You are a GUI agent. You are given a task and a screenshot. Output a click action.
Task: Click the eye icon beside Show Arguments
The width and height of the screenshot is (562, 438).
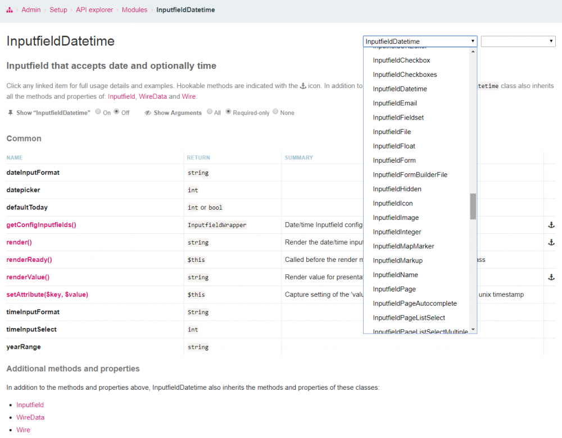[148, 113]
